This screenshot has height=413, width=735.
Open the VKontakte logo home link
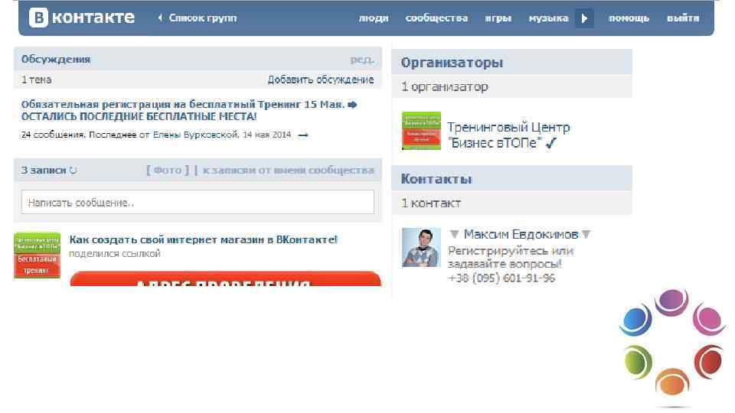pyautogui.click(x=82, y=18)
